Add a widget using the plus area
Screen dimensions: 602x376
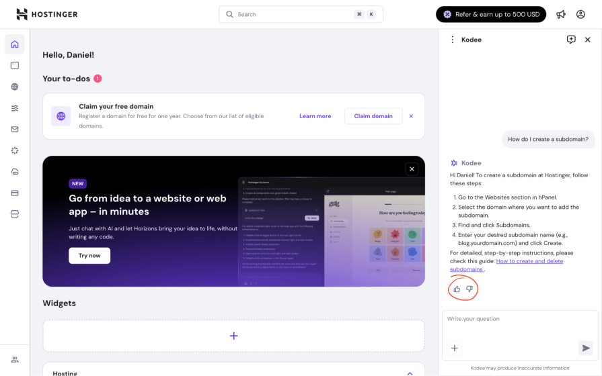coord(233,336)
